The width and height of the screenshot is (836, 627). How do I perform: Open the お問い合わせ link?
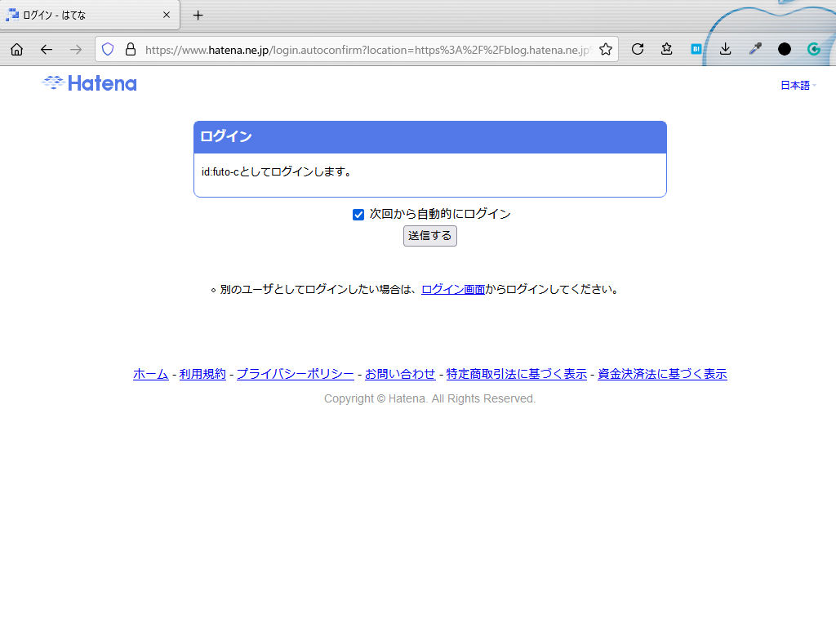pos(400,374)
